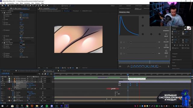This screenshot has height=108, width=193.
Task: Open Google Chrome from the taskbar
Action: [x=27, y=106]
